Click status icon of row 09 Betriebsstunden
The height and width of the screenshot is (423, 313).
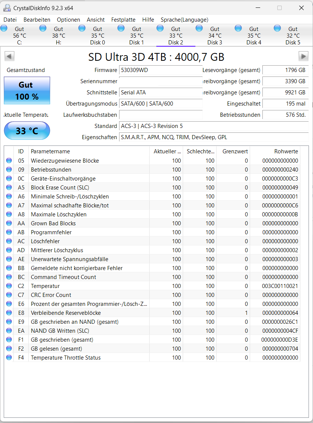point(9,169)
